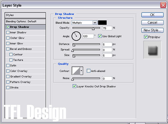This screenshot has width=168, height=124.
Task: Click the angle dial control
Action: (76, 36)
